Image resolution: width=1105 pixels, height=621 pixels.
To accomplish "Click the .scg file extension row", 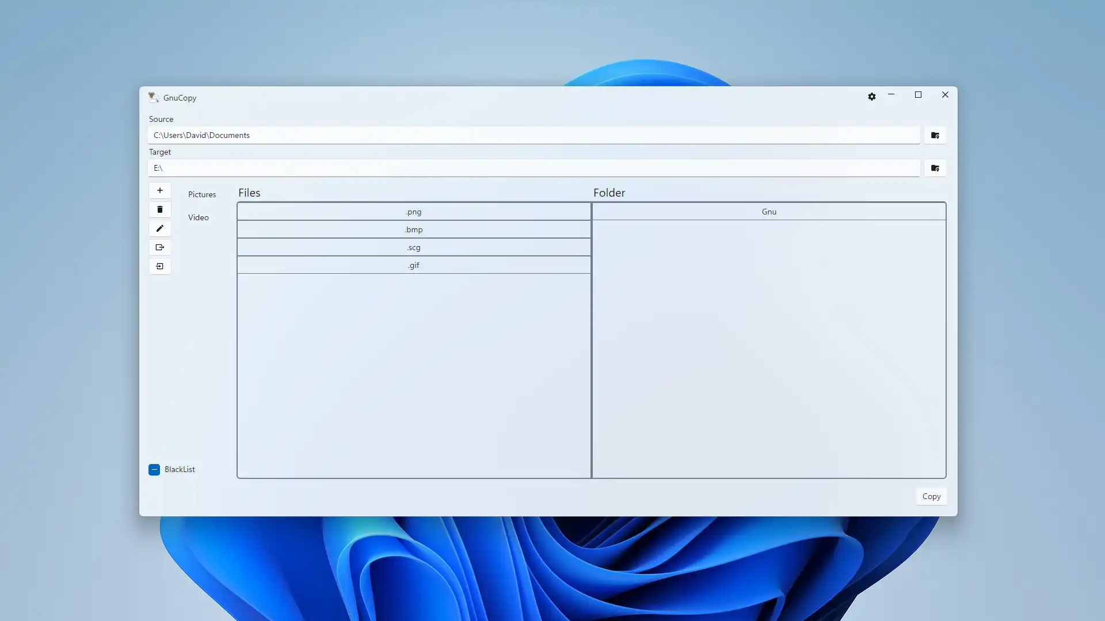I will click(414, 247).
